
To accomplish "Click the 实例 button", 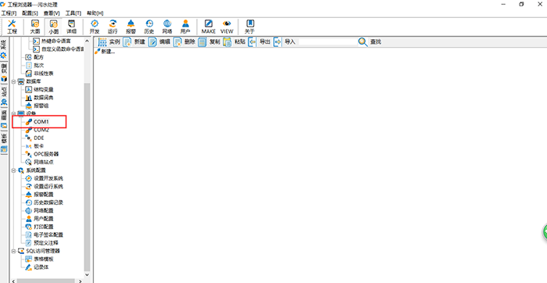I will point(109,42).
